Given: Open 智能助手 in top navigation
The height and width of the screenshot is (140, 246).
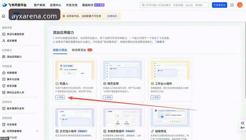Looking at the screenshot, I should 88,5.
